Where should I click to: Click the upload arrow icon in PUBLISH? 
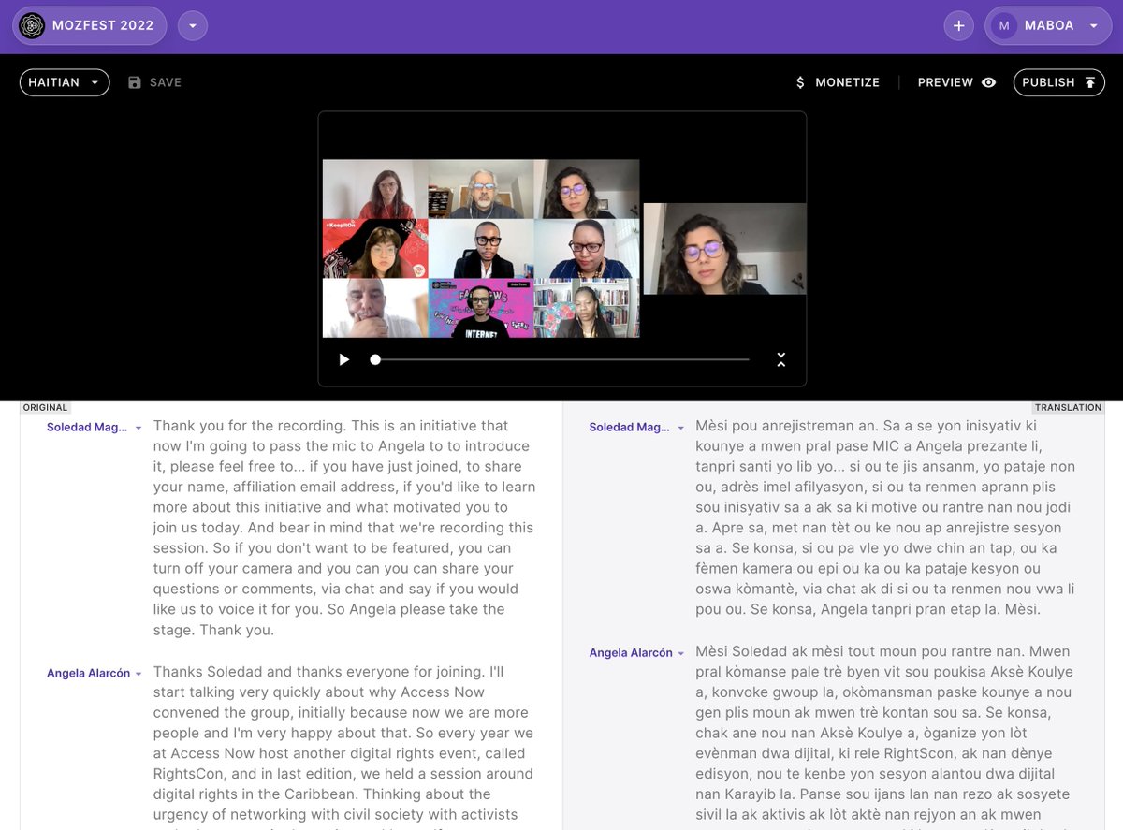(1090, 82)
